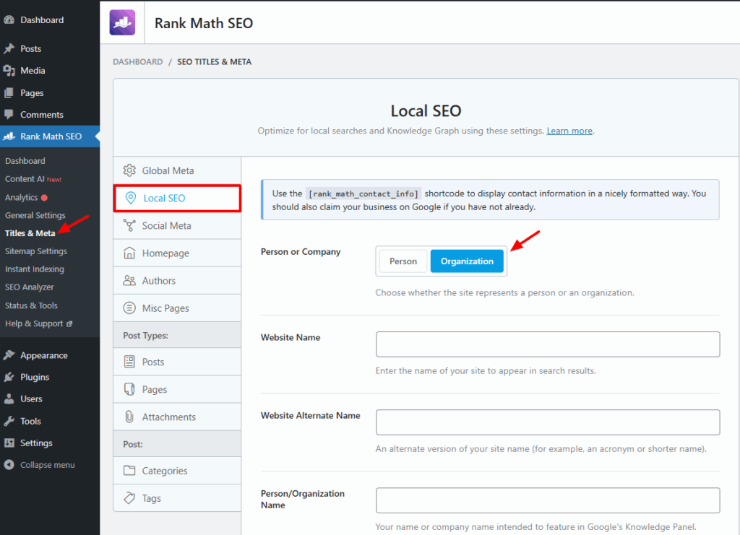
Task: Click the Pages icon in admin sidebar
Action: pyautogui.click(x=9, y=93)
